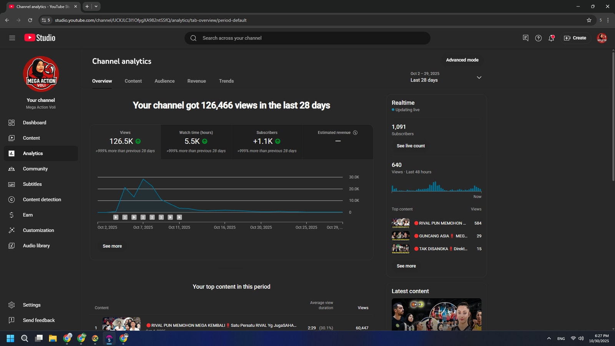Select the Watch time (hours) metric card
The width and height of the screenshot is (615, 346).
click(x=196, y=141)
